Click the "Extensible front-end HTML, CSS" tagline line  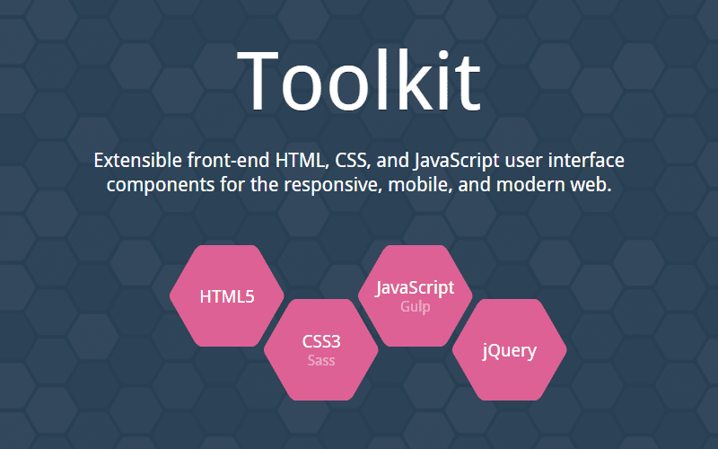[359, 161]
